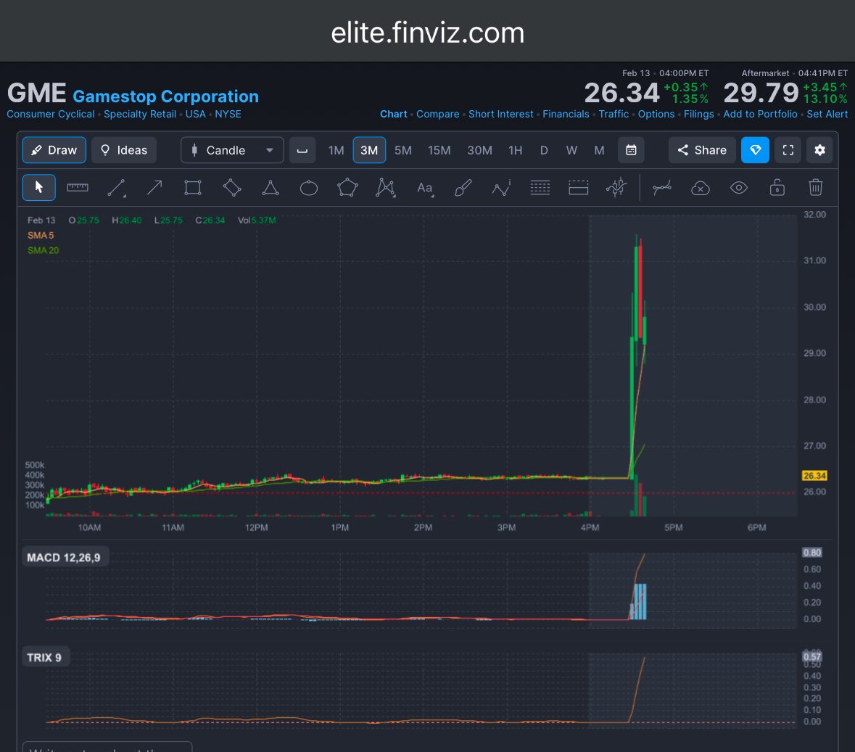This screenshot has height=752, width=855.
Task: Open the Chart link
Action: (x=394, y=114)
